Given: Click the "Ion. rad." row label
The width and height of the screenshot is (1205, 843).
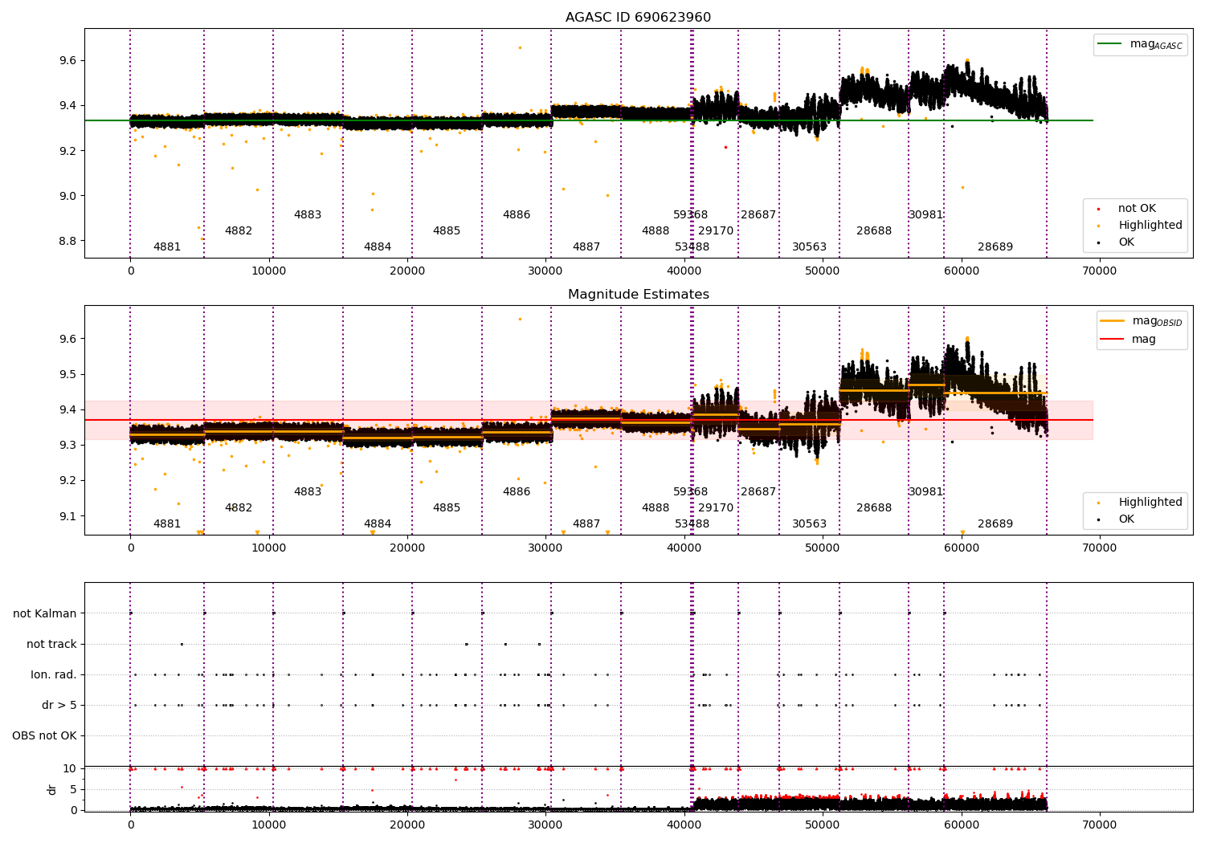Looking at the screenshot, I should click(54, 675).
